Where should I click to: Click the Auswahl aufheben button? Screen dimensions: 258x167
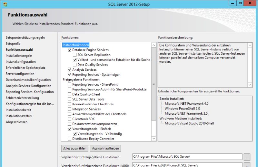[105, 148]
